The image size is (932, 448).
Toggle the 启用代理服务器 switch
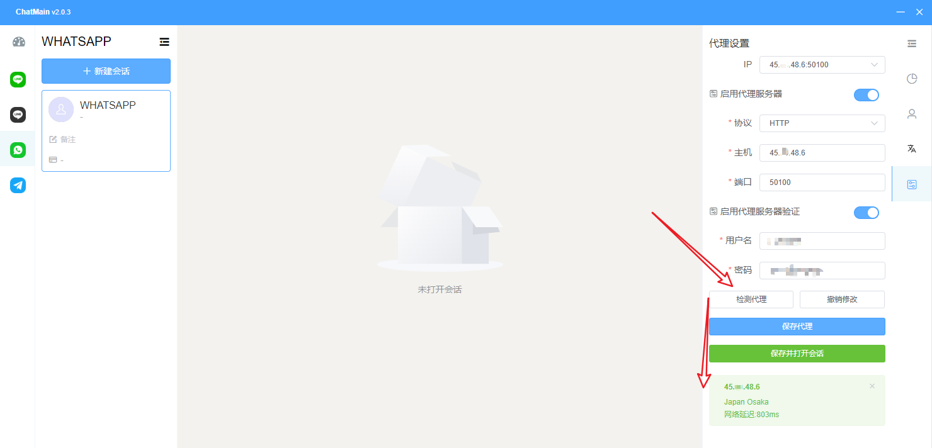point(867,95)
